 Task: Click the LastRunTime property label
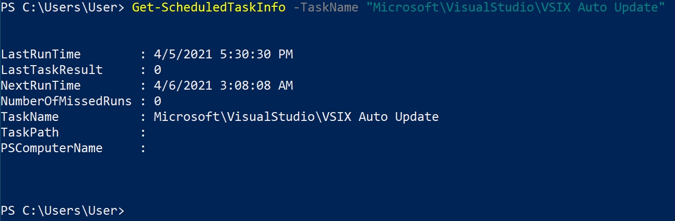click(x=41, y=54)
